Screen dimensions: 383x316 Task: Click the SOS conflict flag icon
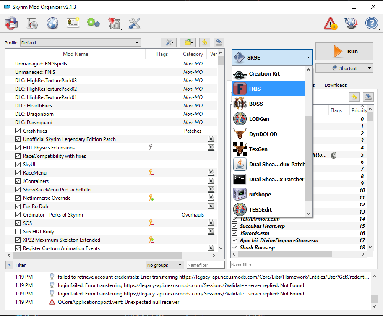(x=151, y=223)
